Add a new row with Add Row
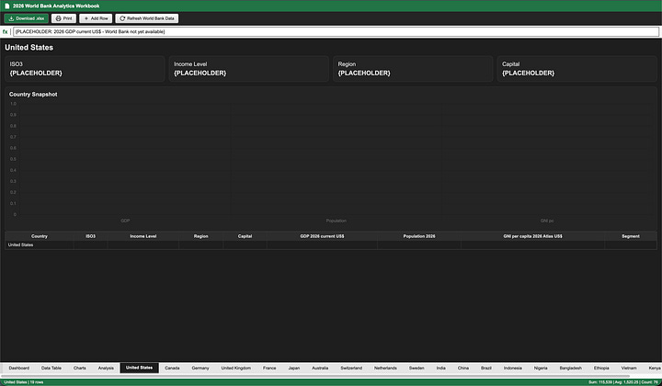This screenshot has height=386, width=662. point(96,18)
